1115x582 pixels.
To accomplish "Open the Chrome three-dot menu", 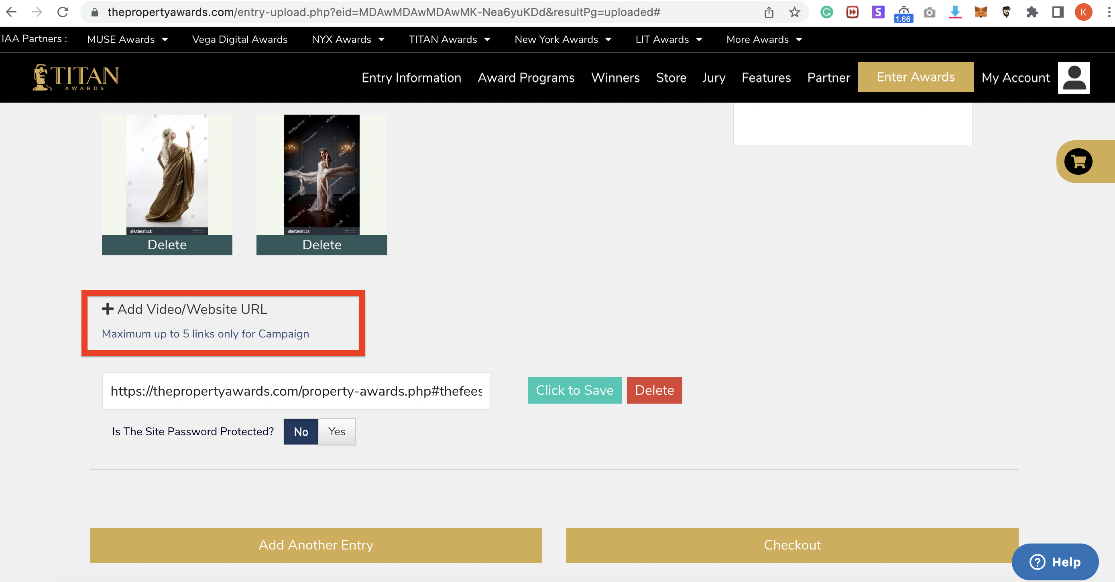I will click(1109, 12).
